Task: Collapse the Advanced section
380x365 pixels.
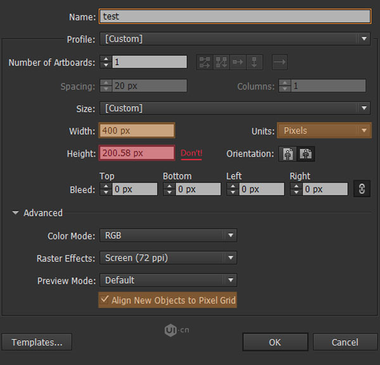Action: pyautogui.click(x=15, y=213)
